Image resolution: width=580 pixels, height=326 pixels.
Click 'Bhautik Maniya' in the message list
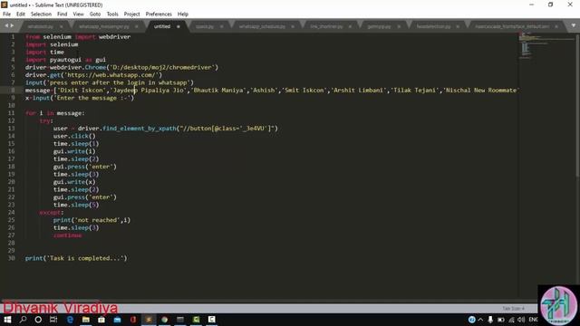219,91
